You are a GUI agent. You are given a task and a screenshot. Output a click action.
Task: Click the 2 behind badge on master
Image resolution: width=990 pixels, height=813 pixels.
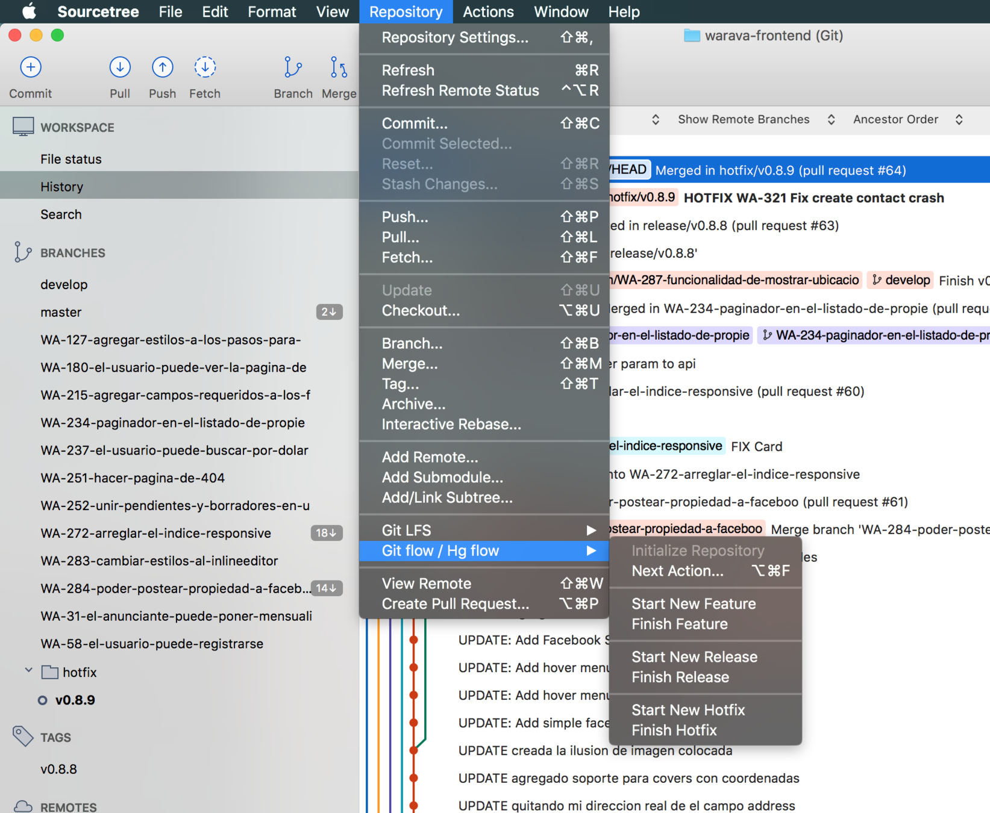pos(329,312)
